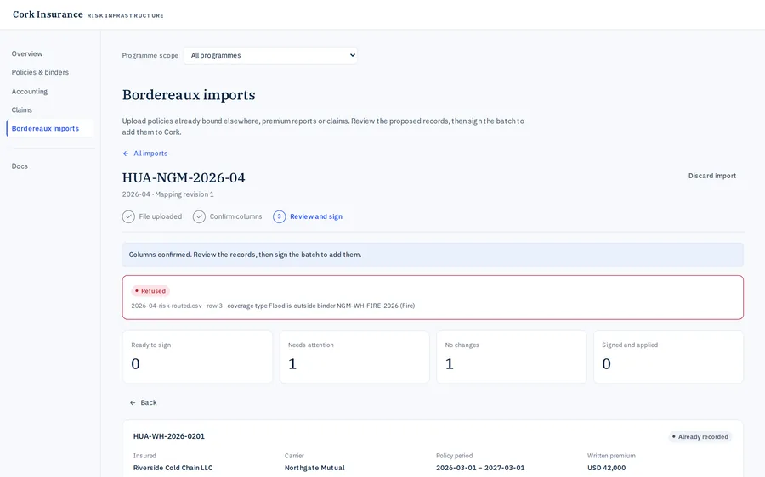Click the Columns confirmed info banner
Image resolution: width=765 pixels, height=477 pixels.
(433, 255)
